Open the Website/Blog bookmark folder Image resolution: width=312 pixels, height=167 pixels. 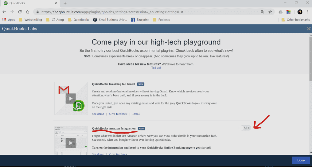30,20
